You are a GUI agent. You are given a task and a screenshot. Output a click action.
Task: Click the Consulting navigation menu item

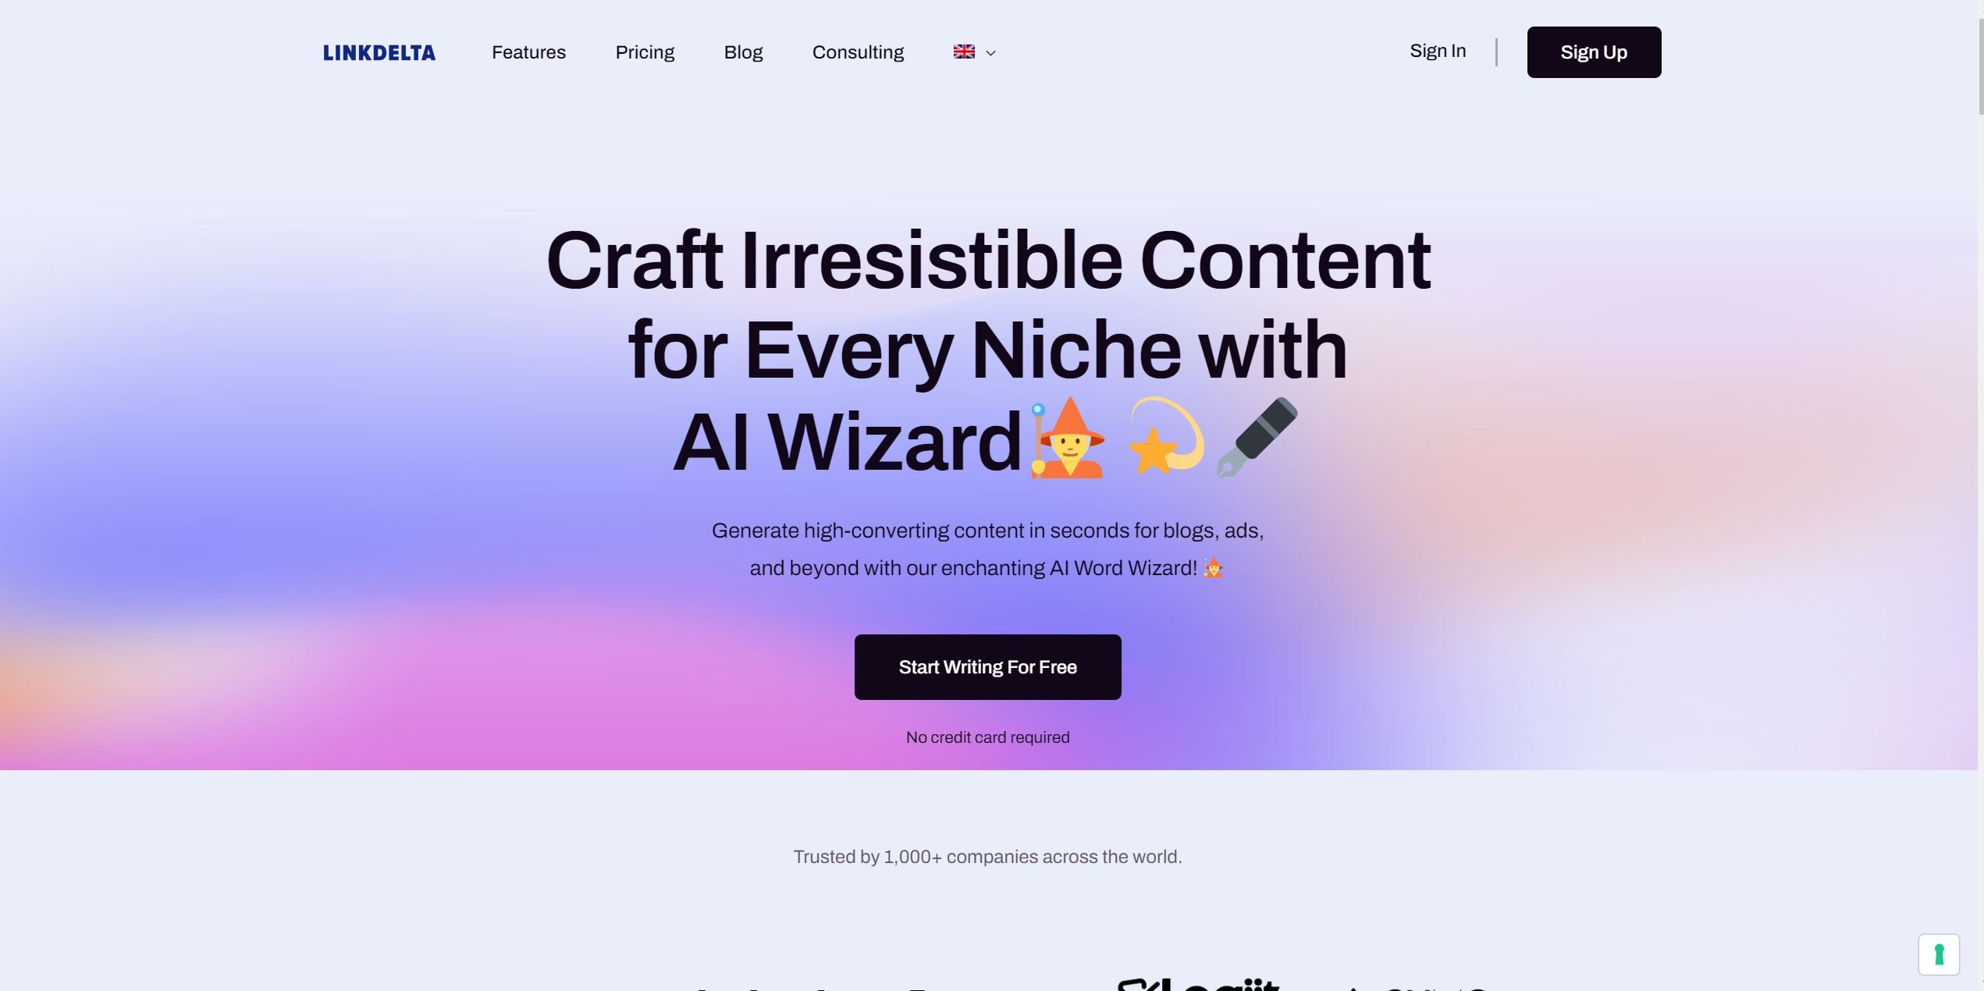[x=857, y=52]
